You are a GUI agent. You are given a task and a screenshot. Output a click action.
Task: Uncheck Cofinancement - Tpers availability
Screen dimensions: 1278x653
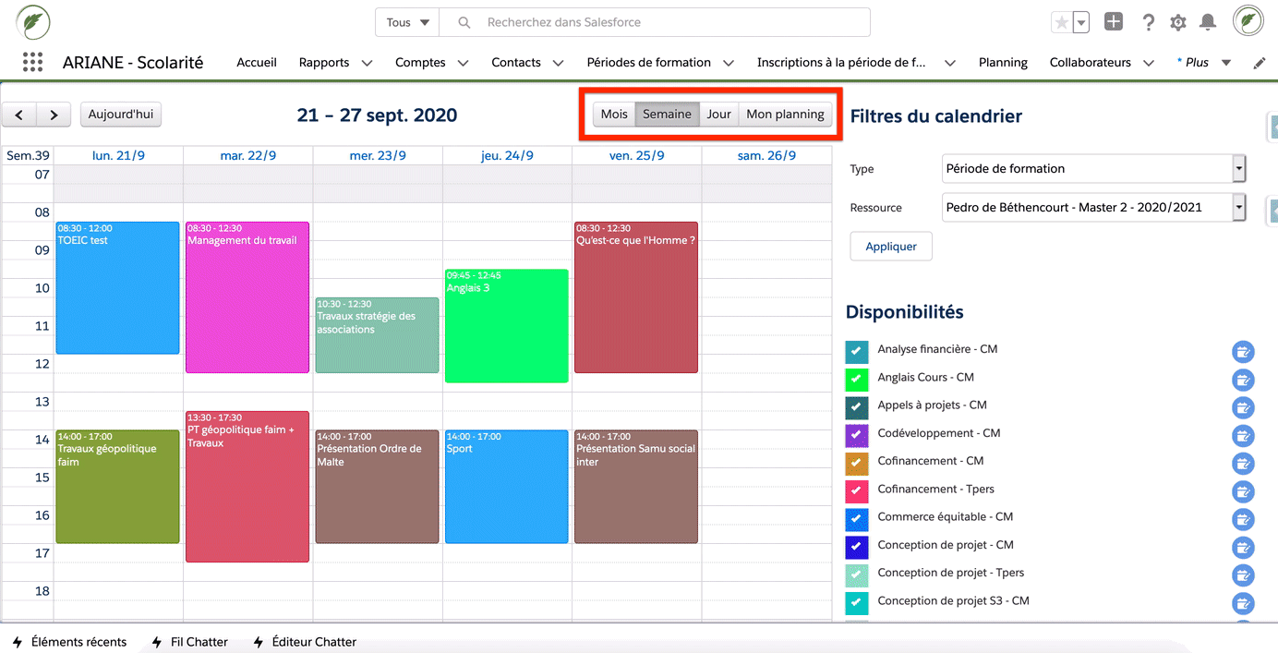pyautogui.click(x=856, y=491)
